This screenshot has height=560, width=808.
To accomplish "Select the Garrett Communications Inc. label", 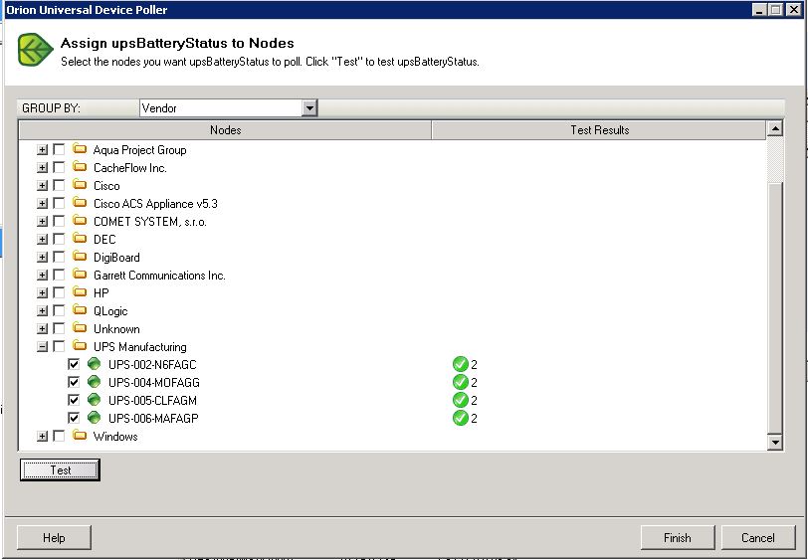I will pos(159,276).
